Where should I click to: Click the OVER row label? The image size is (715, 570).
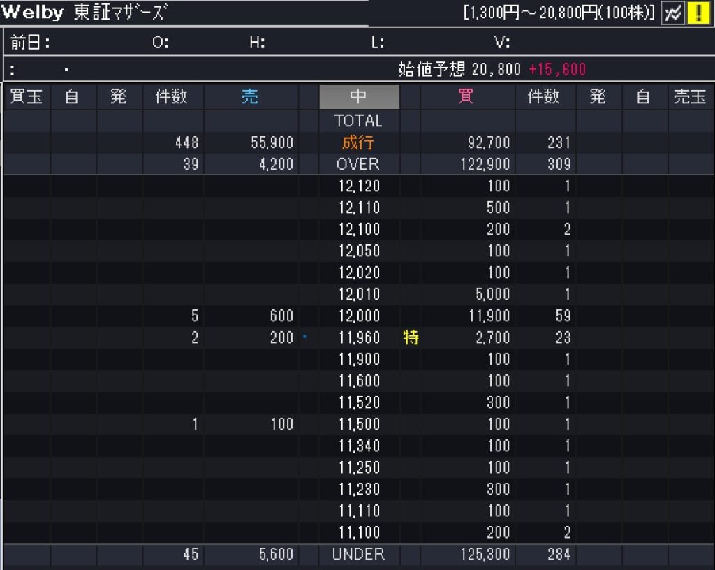(x=358, y=164)
